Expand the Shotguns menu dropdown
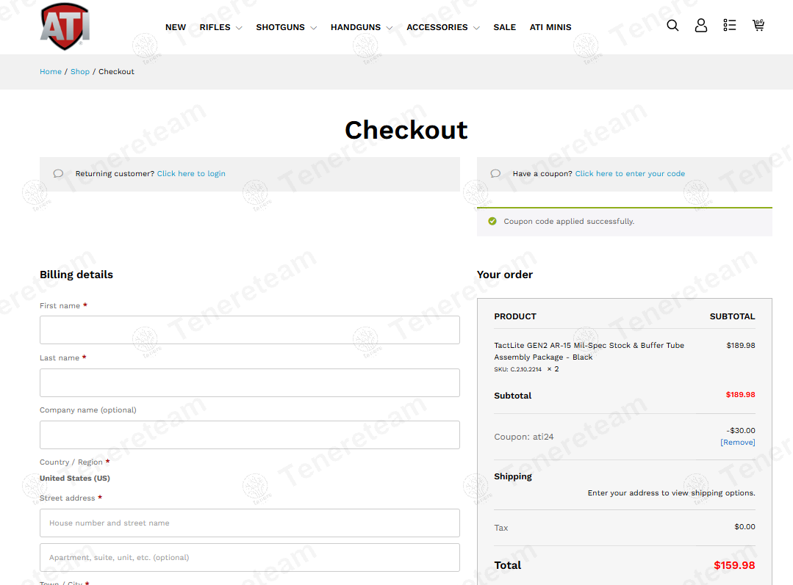Screen dimensions: 793x585 tap(286, 27)
